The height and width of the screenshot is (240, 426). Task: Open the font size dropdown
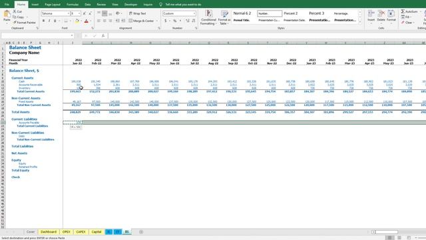(79, 13)
